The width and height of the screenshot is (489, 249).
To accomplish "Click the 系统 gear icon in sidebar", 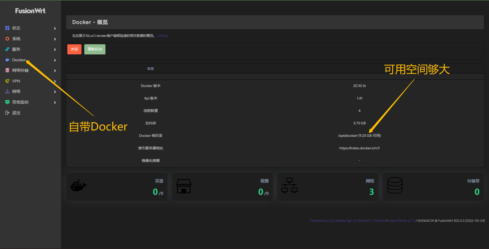I will coord(7,39).
